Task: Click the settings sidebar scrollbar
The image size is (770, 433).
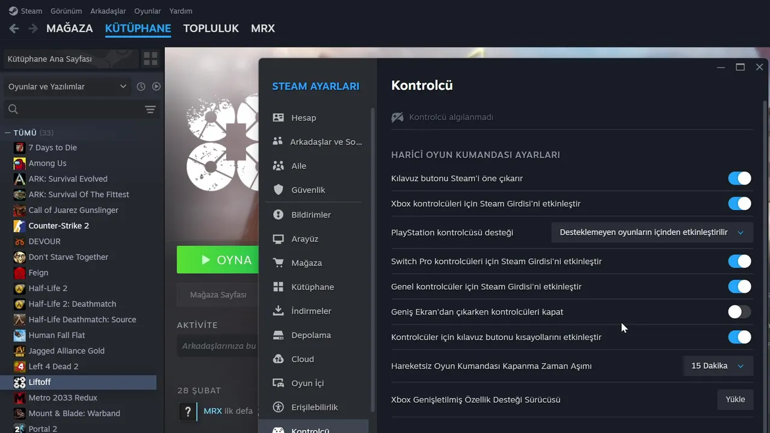Action: 373,260
